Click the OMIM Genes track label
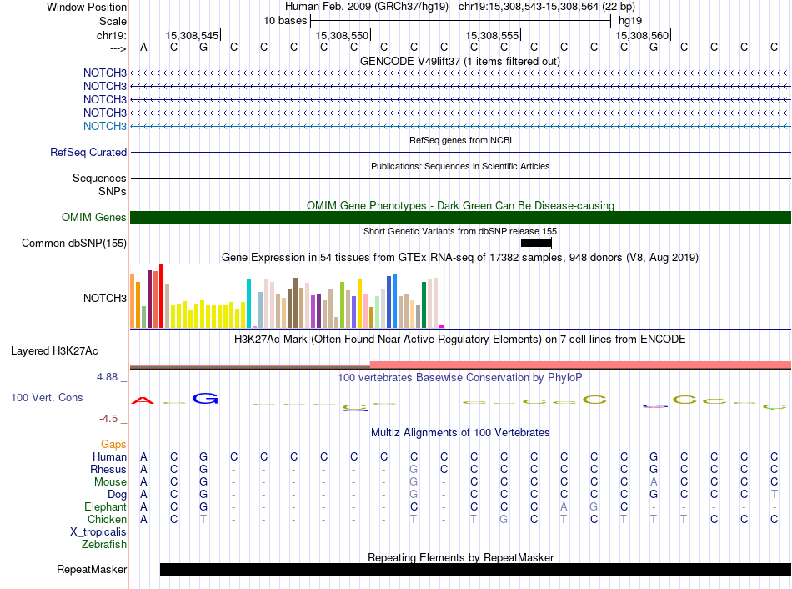 [93, 218]
